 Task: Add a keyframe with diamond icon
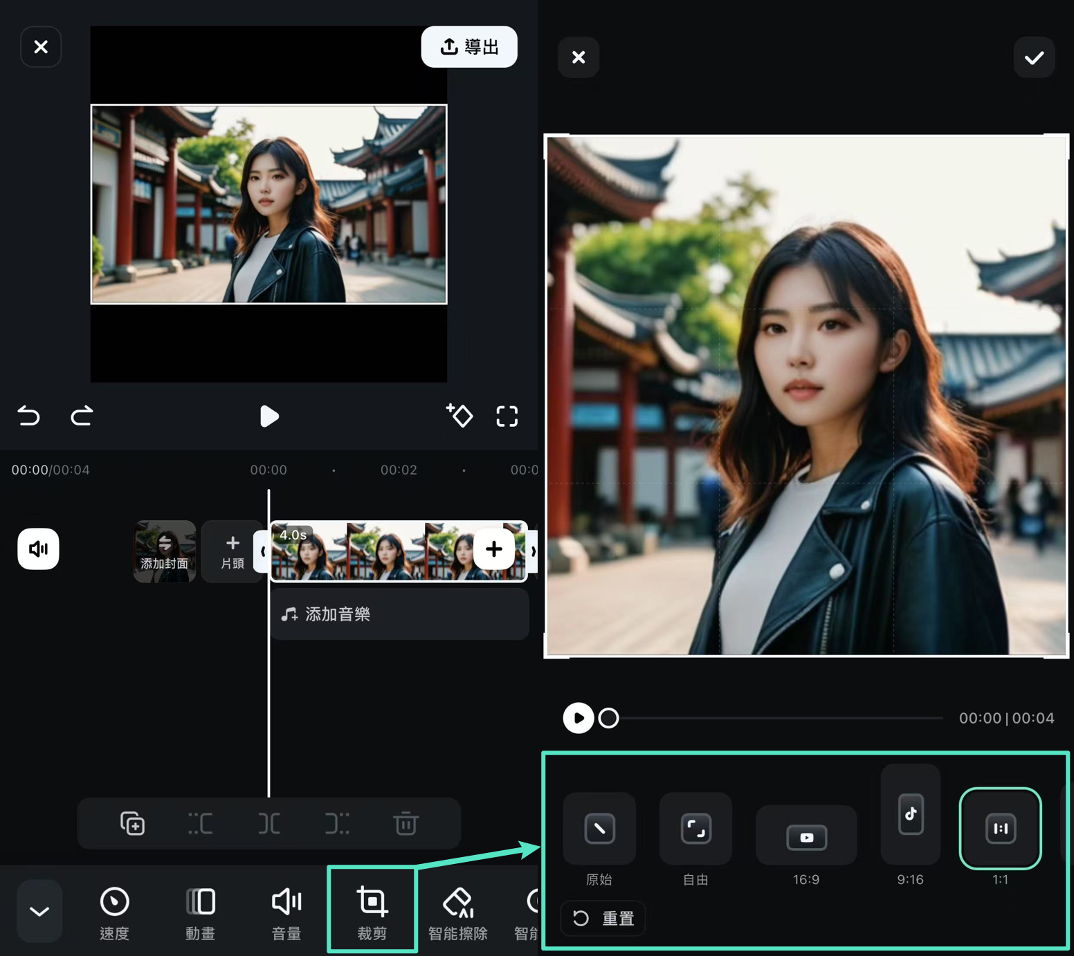point(459,416)
